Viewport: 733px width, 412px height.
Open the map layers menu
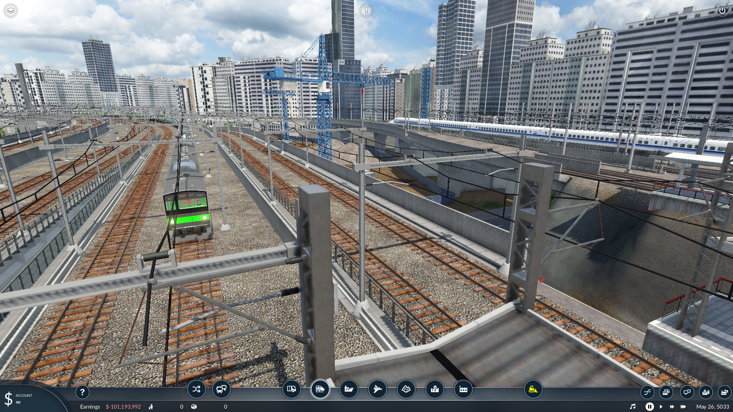tap(11, 11)
